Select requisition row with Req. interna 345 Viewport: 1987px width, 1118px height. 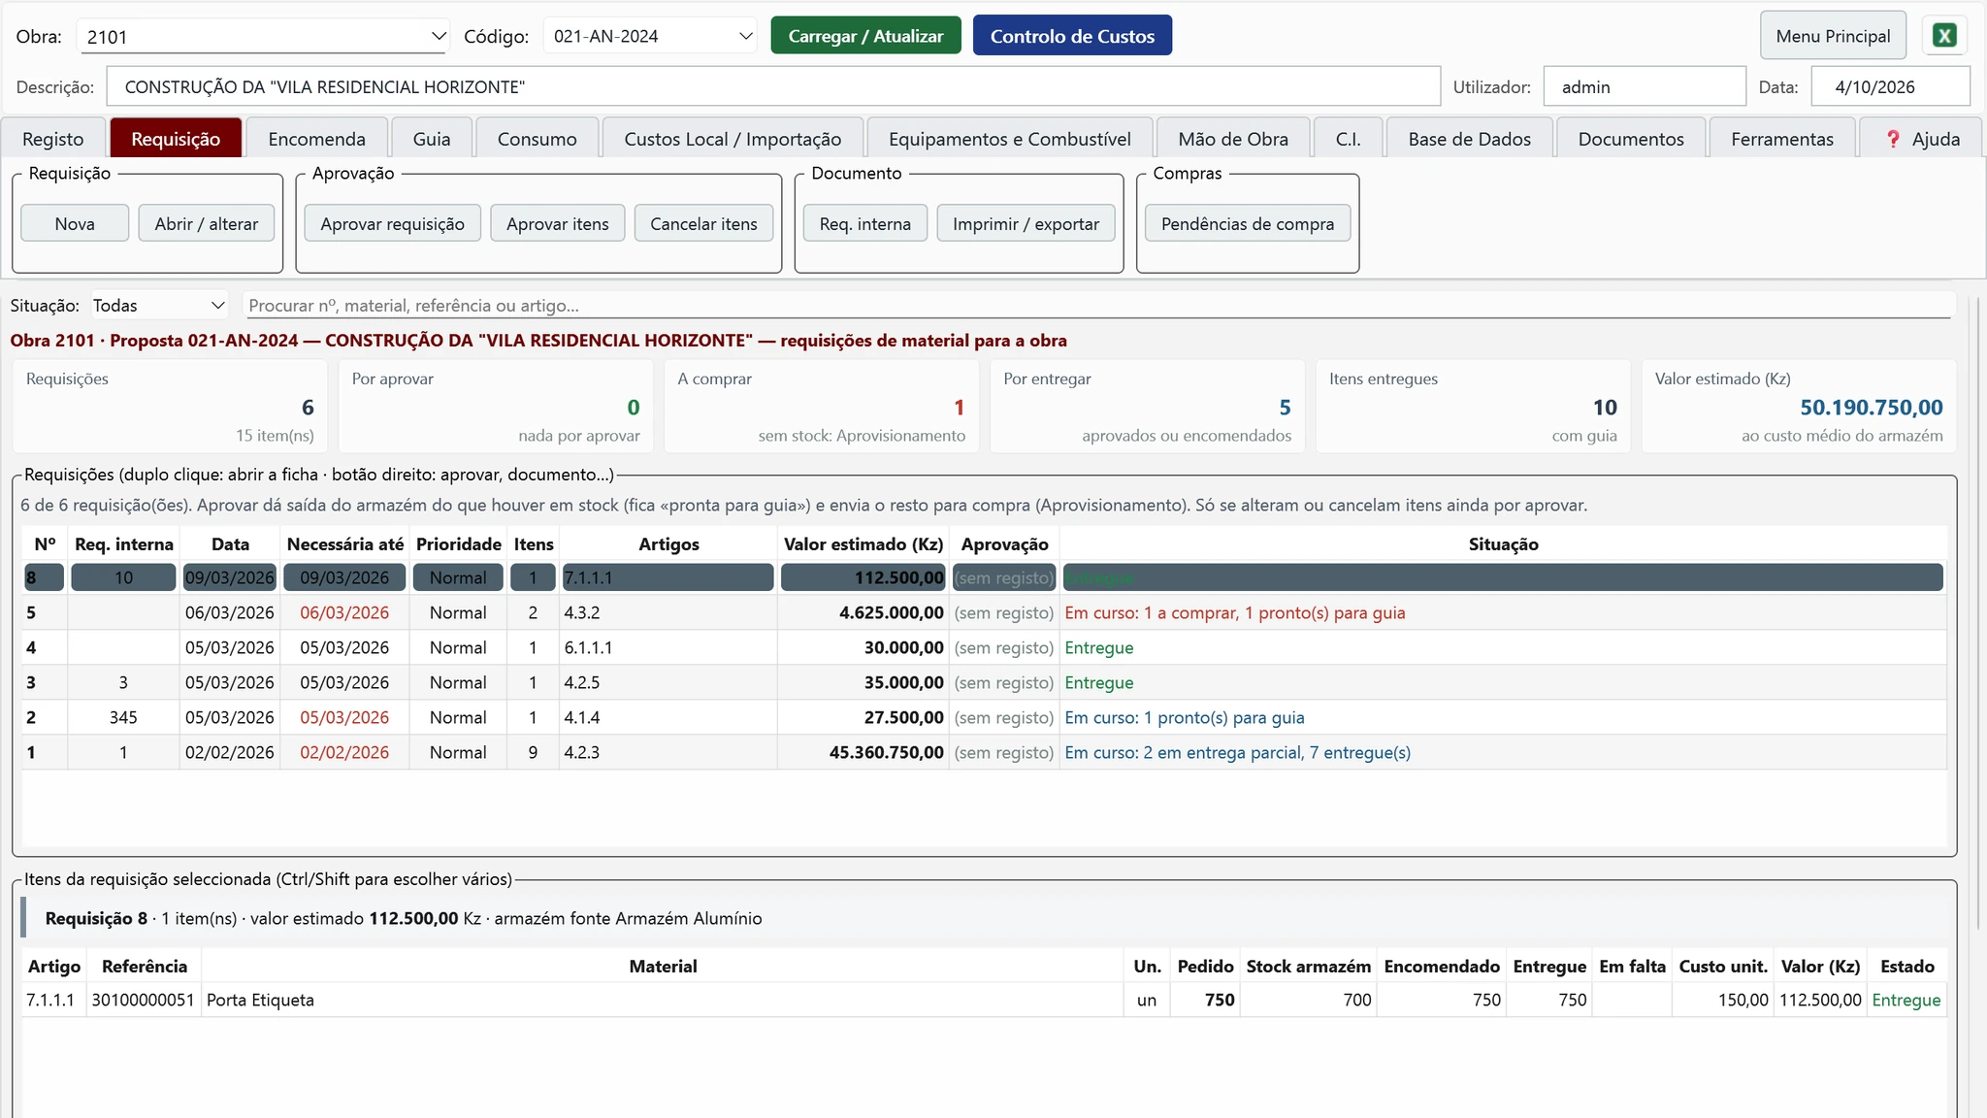pyautogui.click(x=984, y=717)
